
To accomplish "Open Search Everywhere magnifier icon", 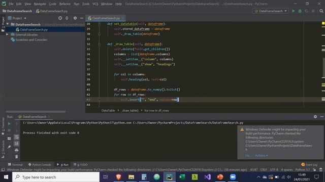I will tap(321, 11).
